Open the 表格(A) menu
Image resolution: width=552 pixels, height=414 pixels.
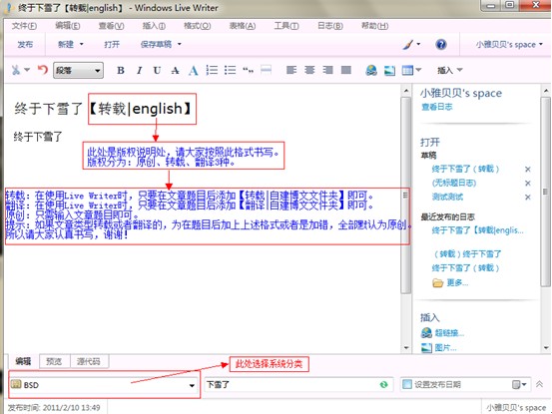coord(243,26)
